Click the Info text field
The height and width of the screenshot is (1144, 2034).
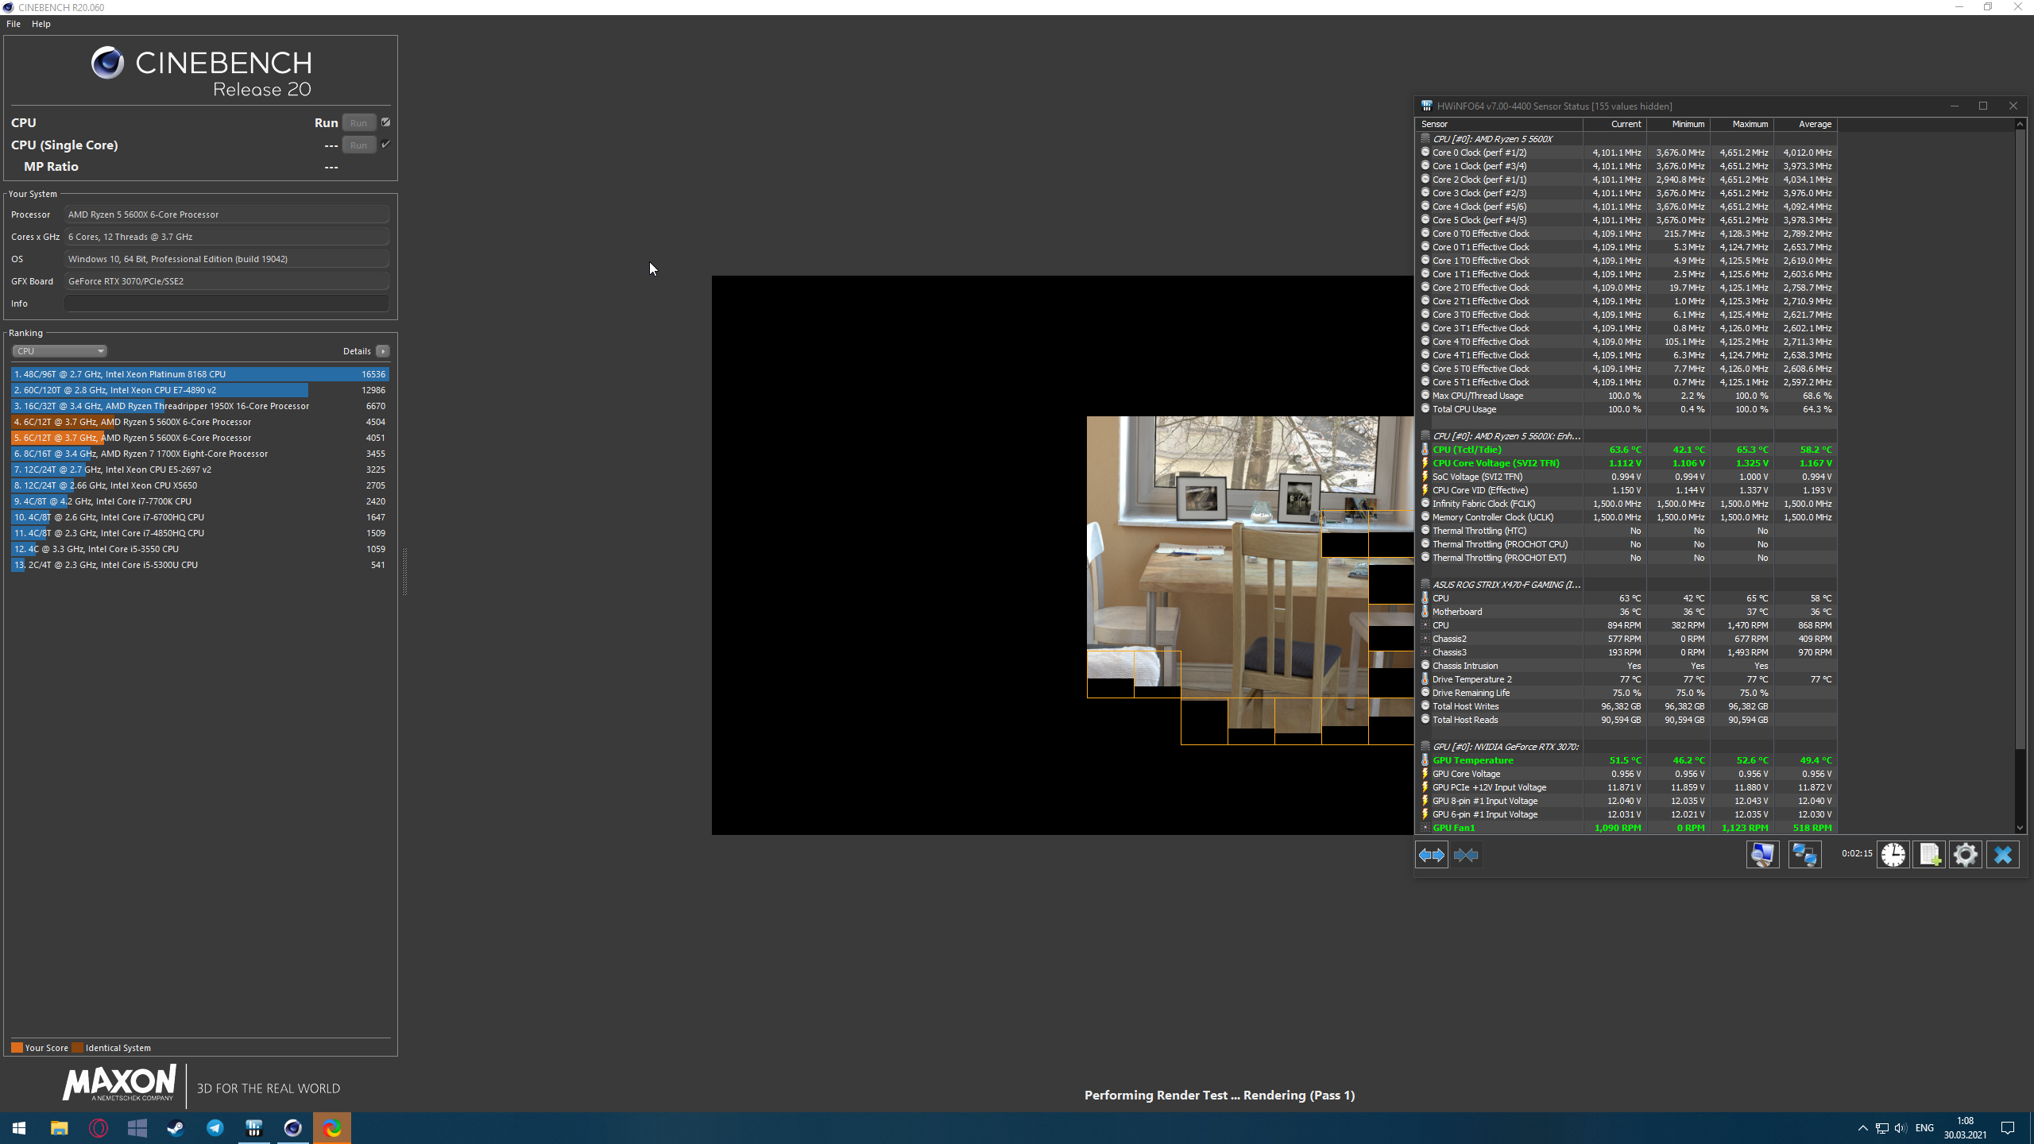[x=226, y=303]
